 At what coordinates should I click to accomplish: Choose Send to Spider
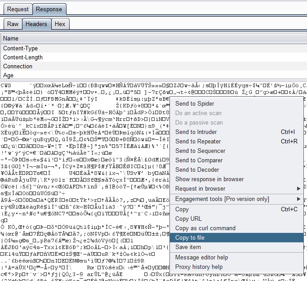click(x=236, y=103)
